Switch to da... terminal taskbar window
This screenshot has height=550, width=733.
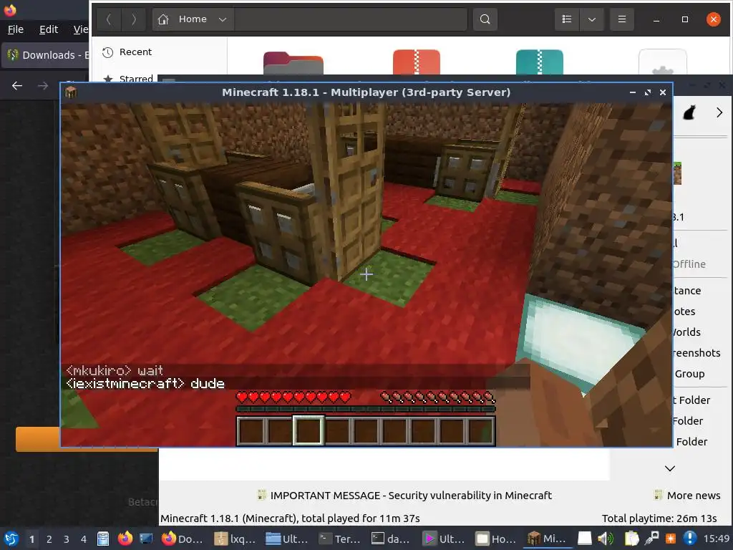tap(392, 539)
